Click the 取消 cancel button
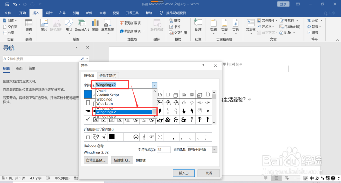The height and width of the screenshot is (183, 341). coord(209,173)
